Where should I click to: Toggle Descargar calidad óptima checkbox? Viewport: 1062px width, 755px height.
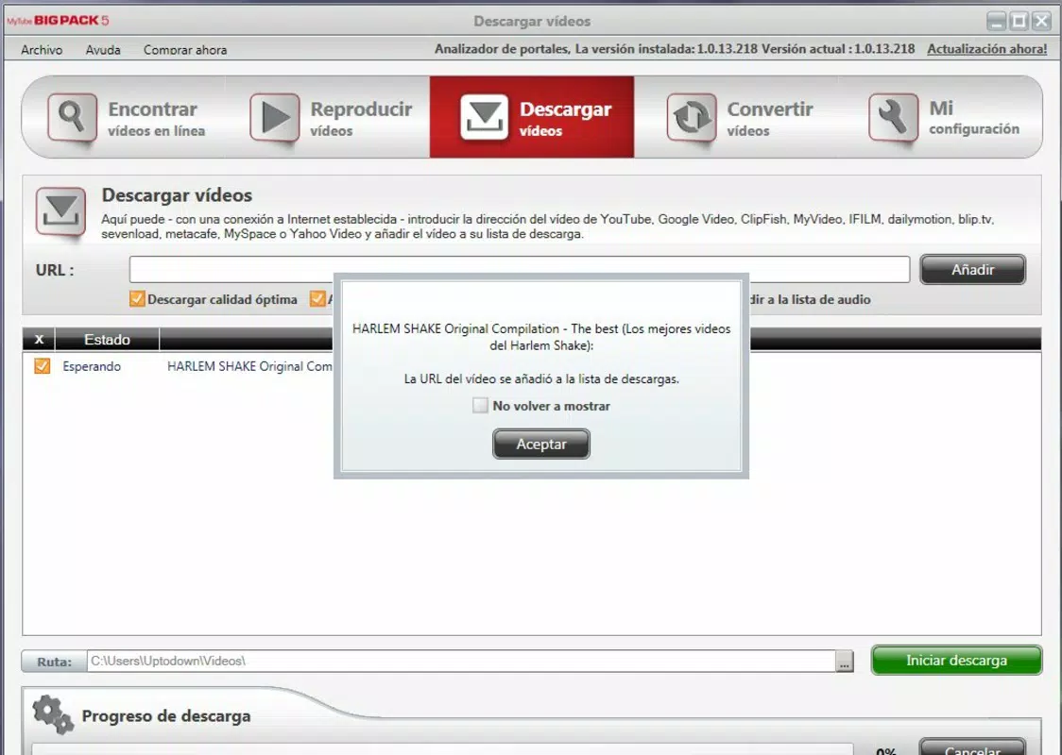[x=137, y=299]
